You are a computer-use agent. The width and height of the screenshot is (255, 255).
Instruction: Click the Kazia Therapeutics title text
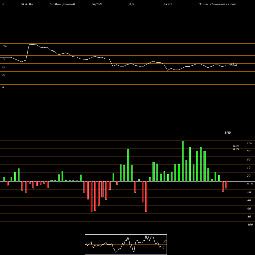coord(217,4)
